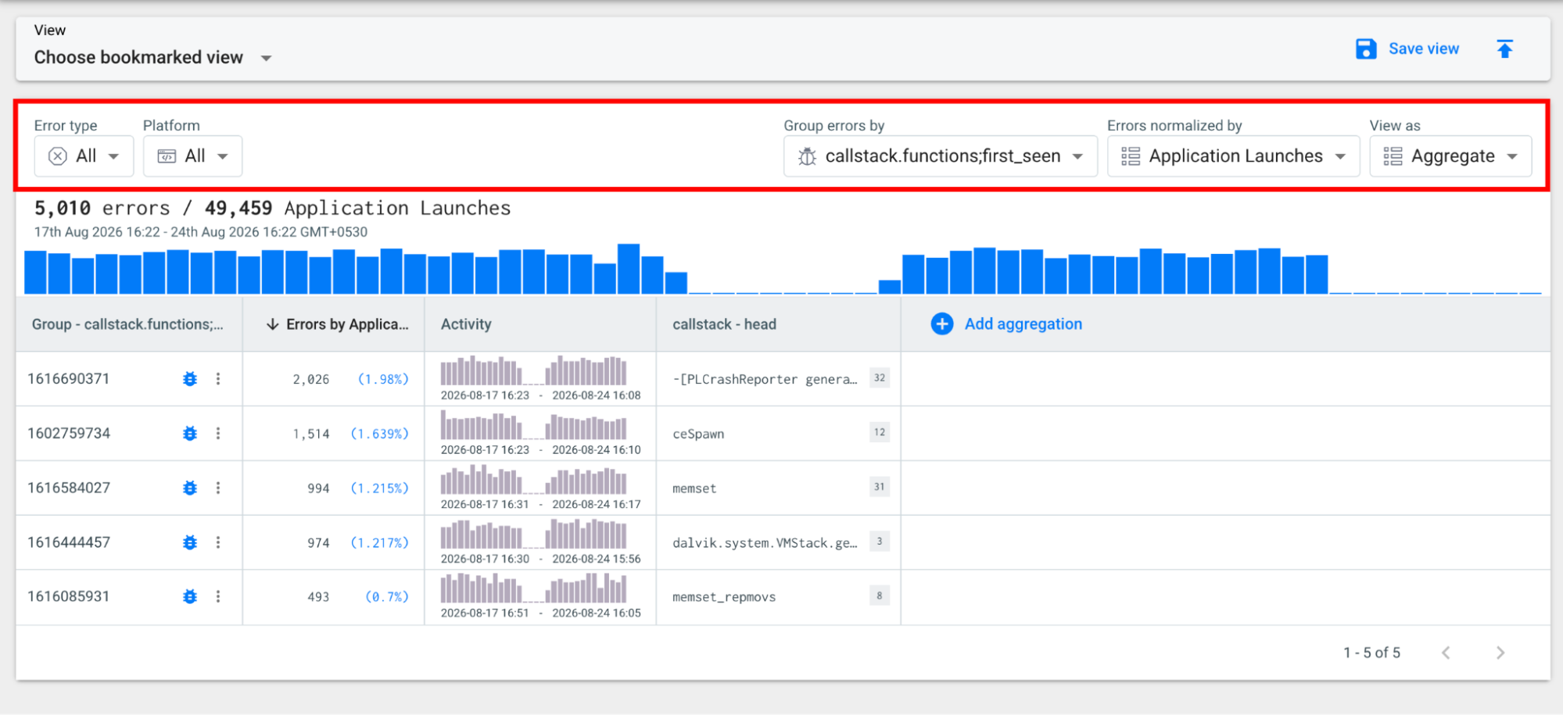Viewport: 1563px width, 715px height.
Task: Click group ID 1602759734
Action: click(69, 434)
